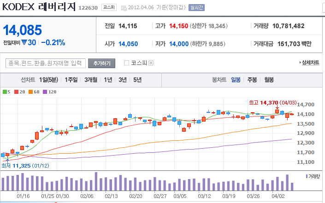Click the 상한가 18,345 text
325x203 pixels.
point(208,26)
